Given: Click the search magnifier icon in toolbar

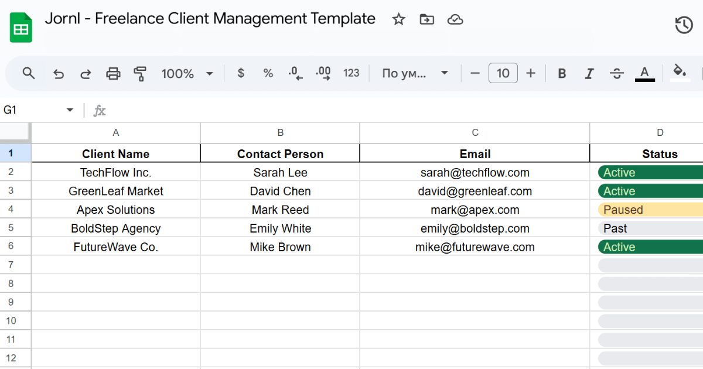Looking at the screenshot, I should coord(29,73).
